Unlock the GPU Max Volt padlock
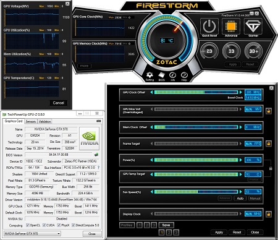The width and height of the screenshot is (278, 240). (268, 111)
